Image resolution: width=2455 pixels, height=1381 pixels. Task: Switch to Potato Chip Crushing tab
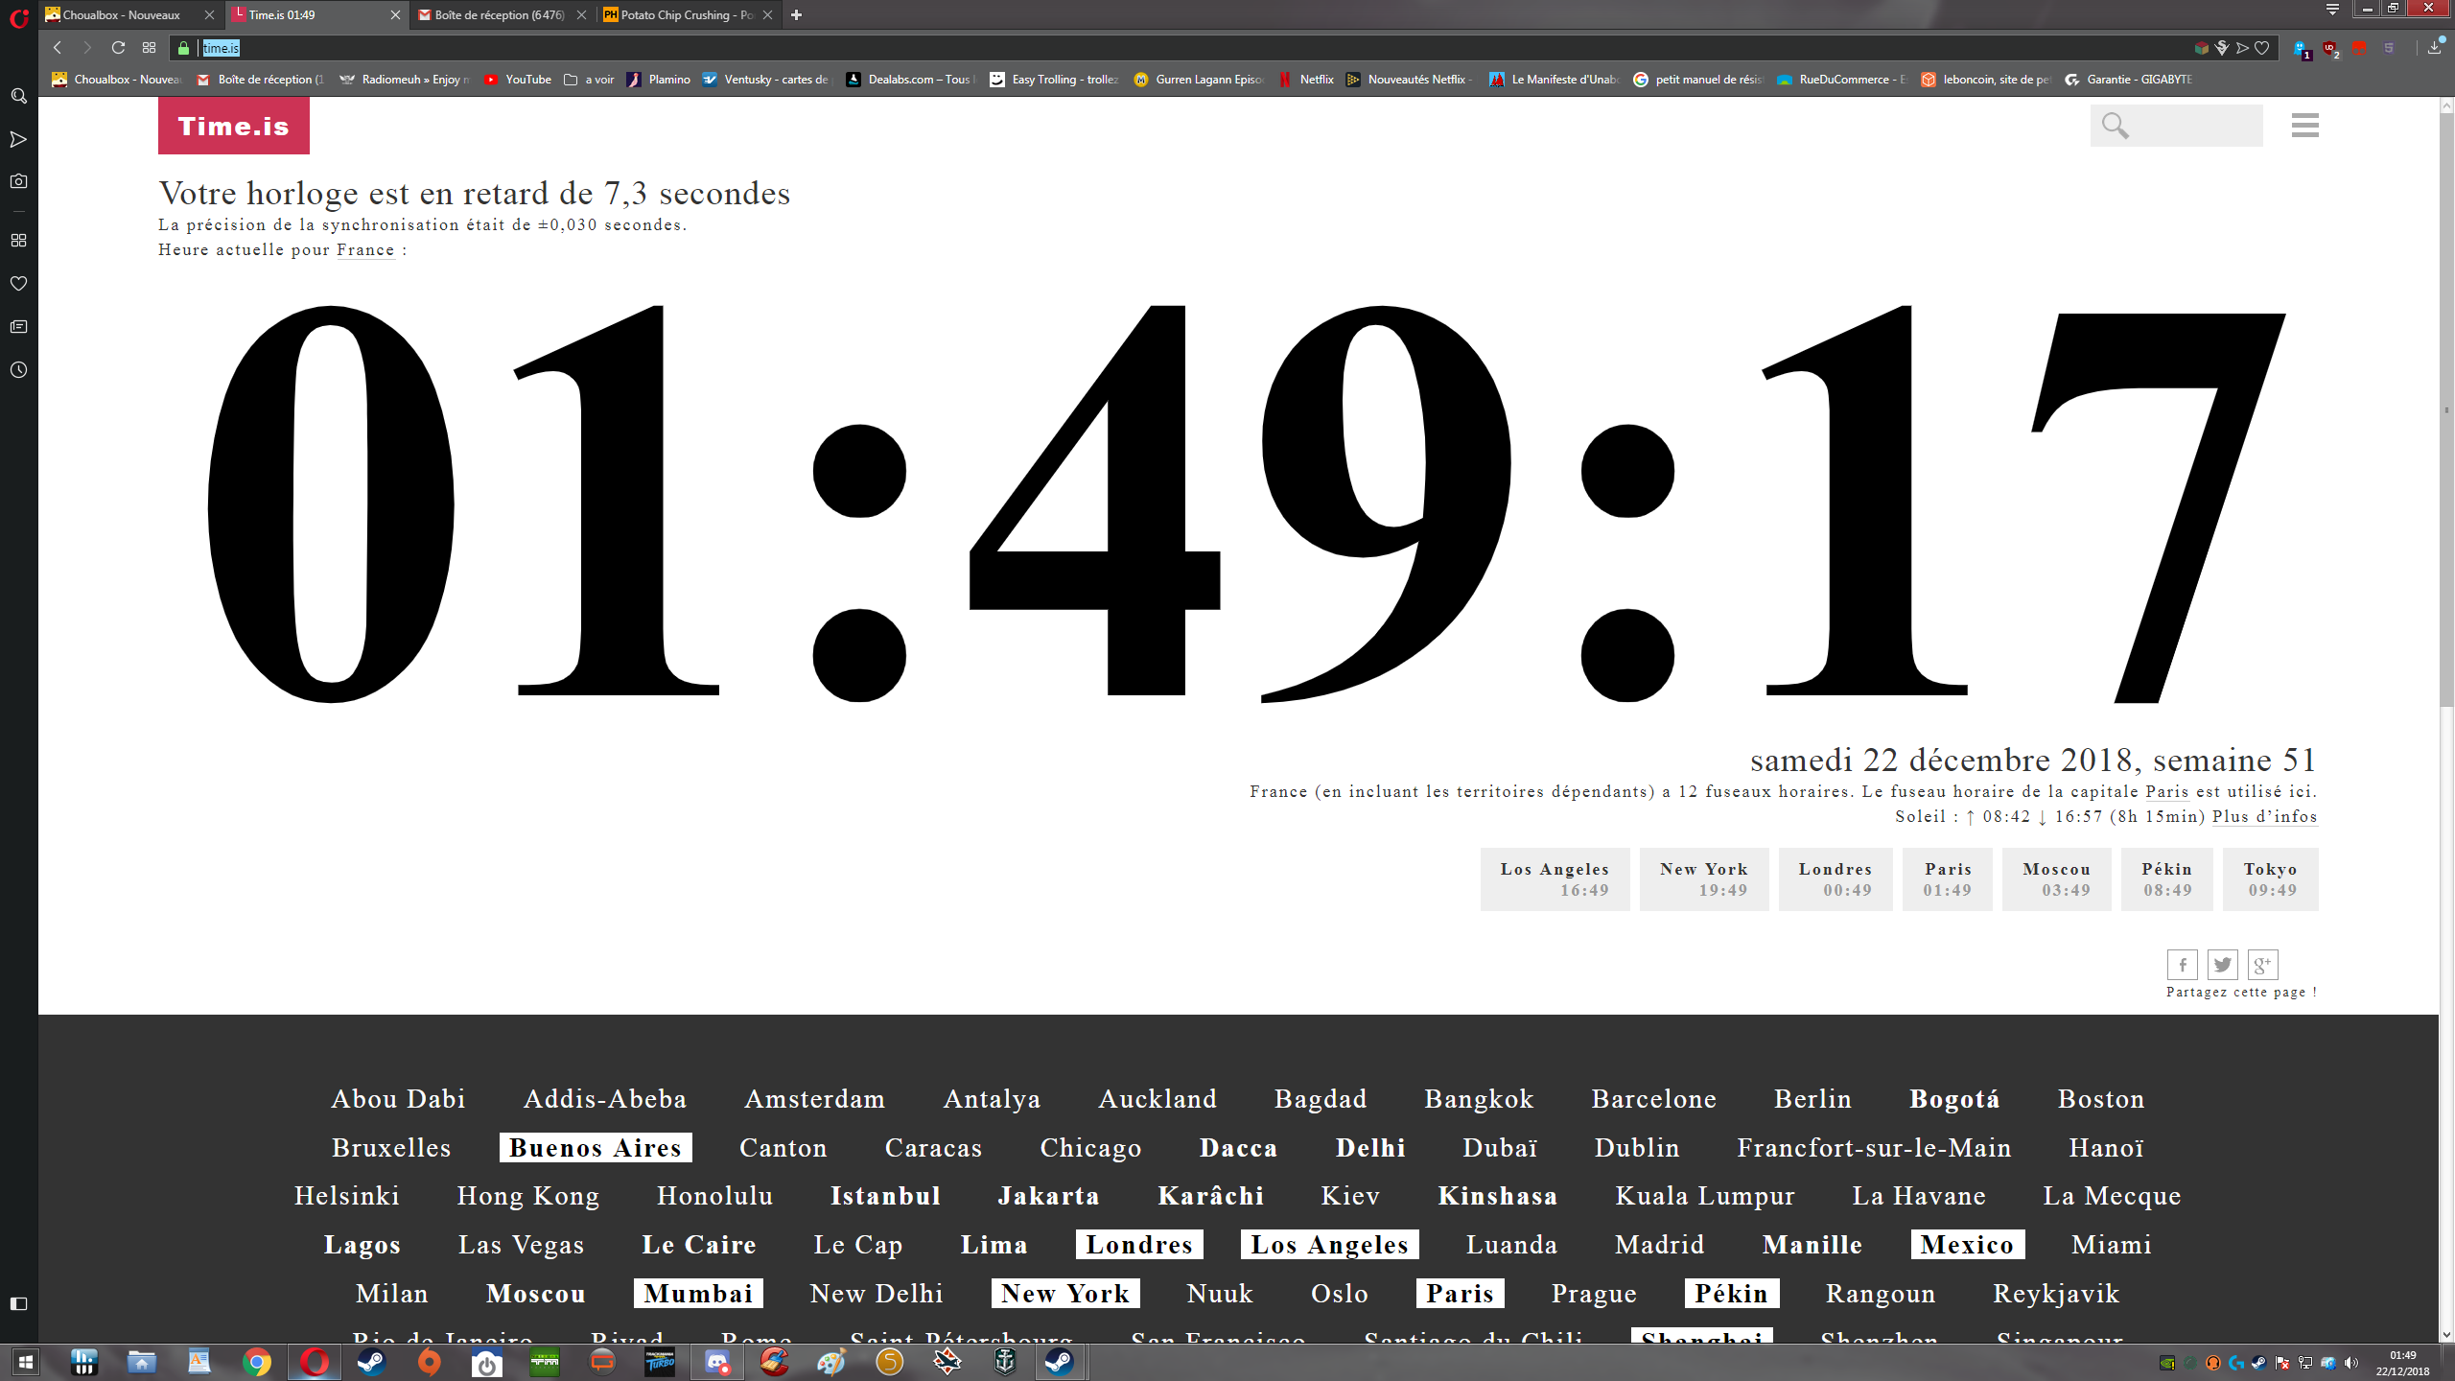[x=686, y=14]
